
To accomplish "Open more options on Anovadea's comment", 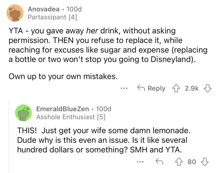I will (124, 89).
